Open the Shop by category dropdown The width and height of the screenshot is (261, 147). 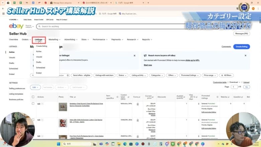(x=29, y=26)
